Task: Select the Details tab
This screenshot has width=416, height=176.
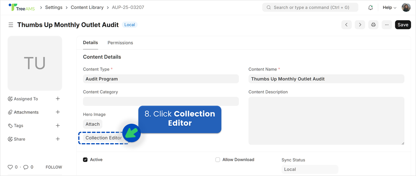Action: coord(91,43)
